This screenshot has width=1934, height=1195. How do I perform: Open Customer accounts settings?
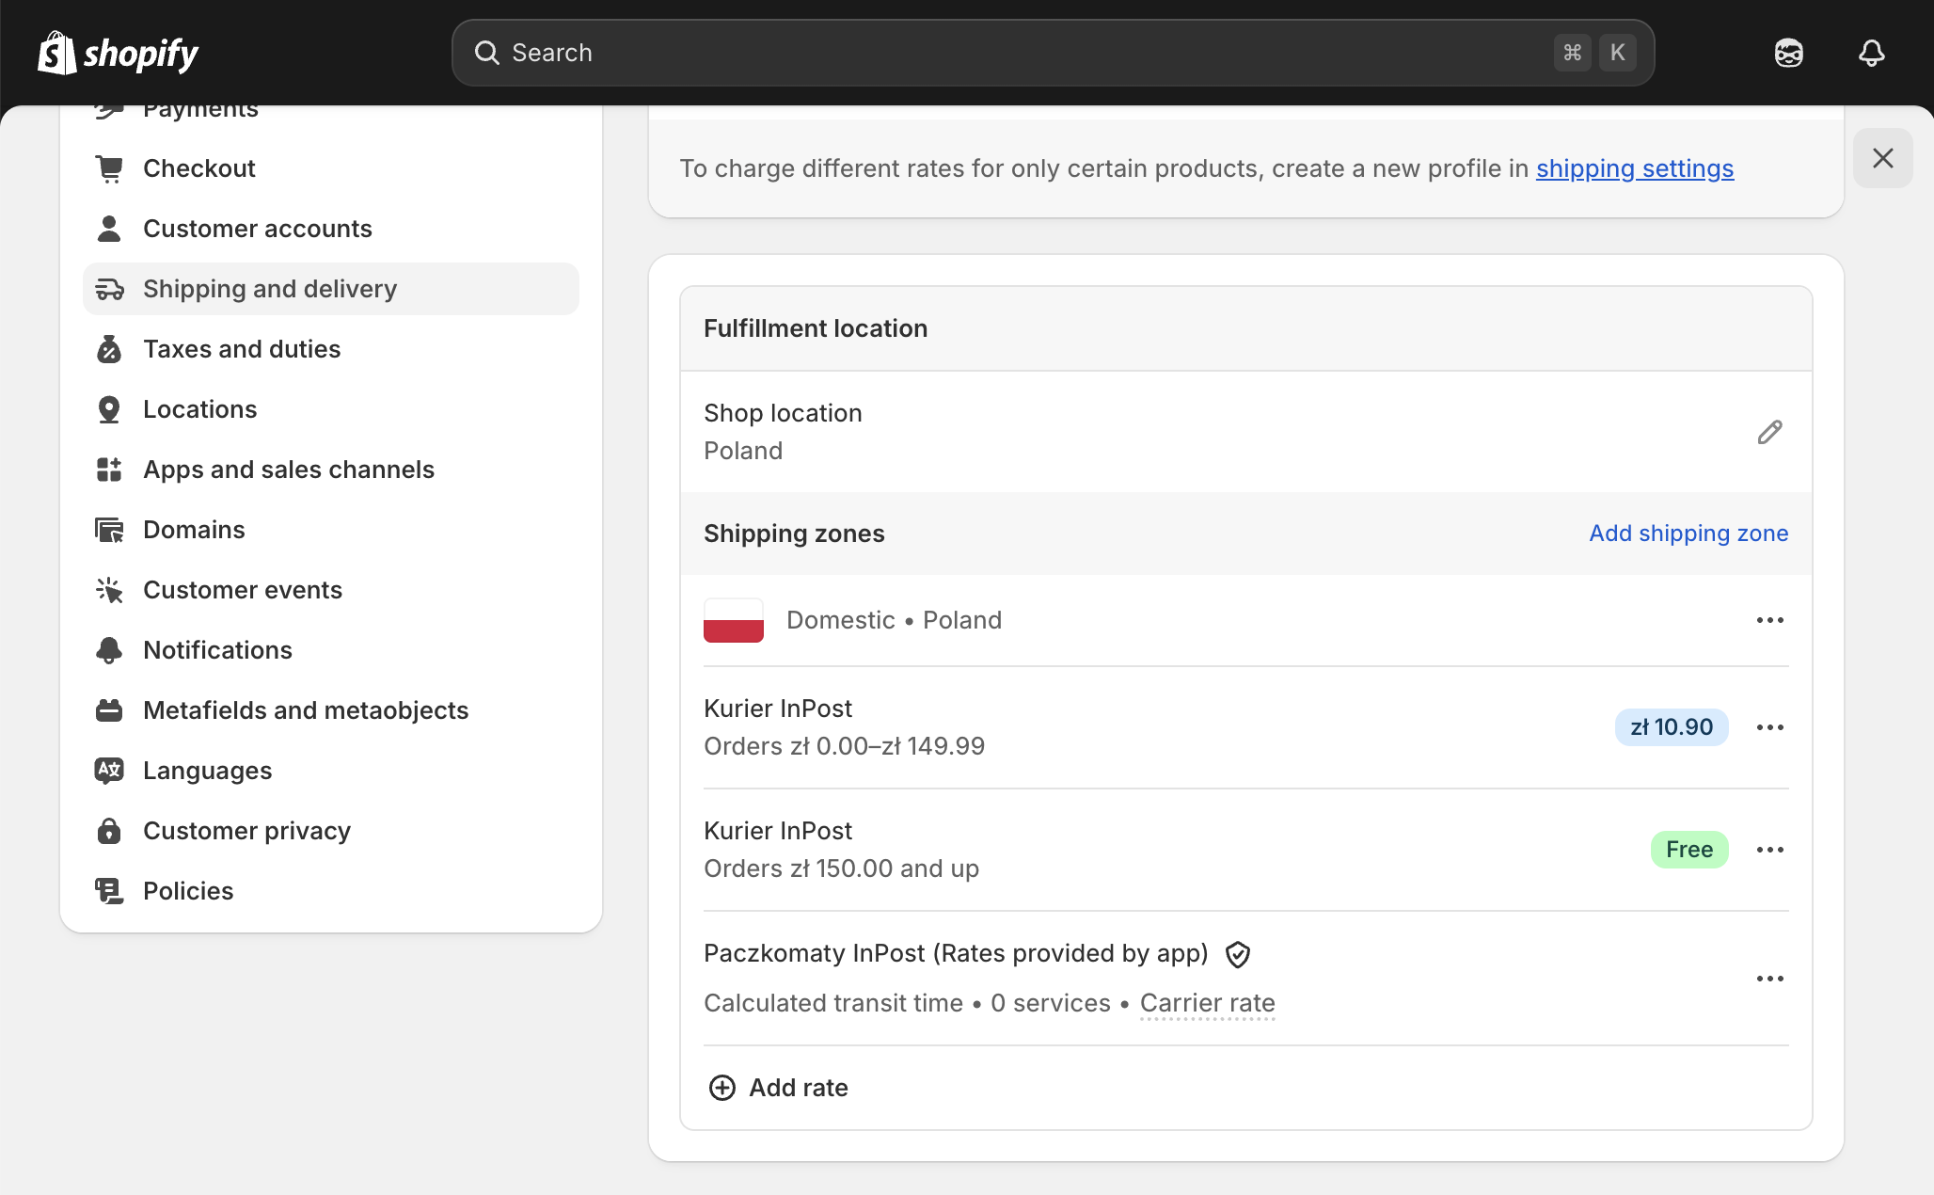click(331, 229)
